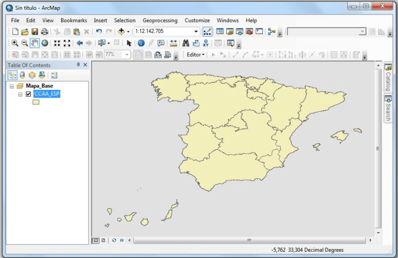The width and height of the screenshot is (398, 258).
Task: Click the Full Extent globe icon
Action: (x=45, y=43)
